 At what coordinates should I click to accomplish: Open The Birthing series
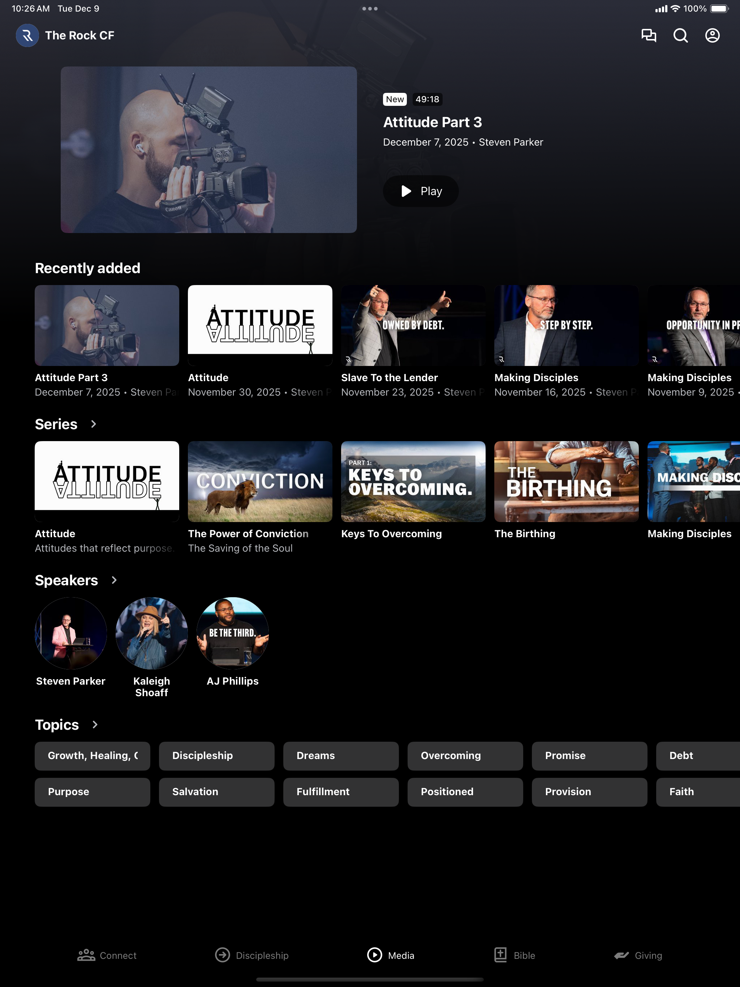(566, 490)
